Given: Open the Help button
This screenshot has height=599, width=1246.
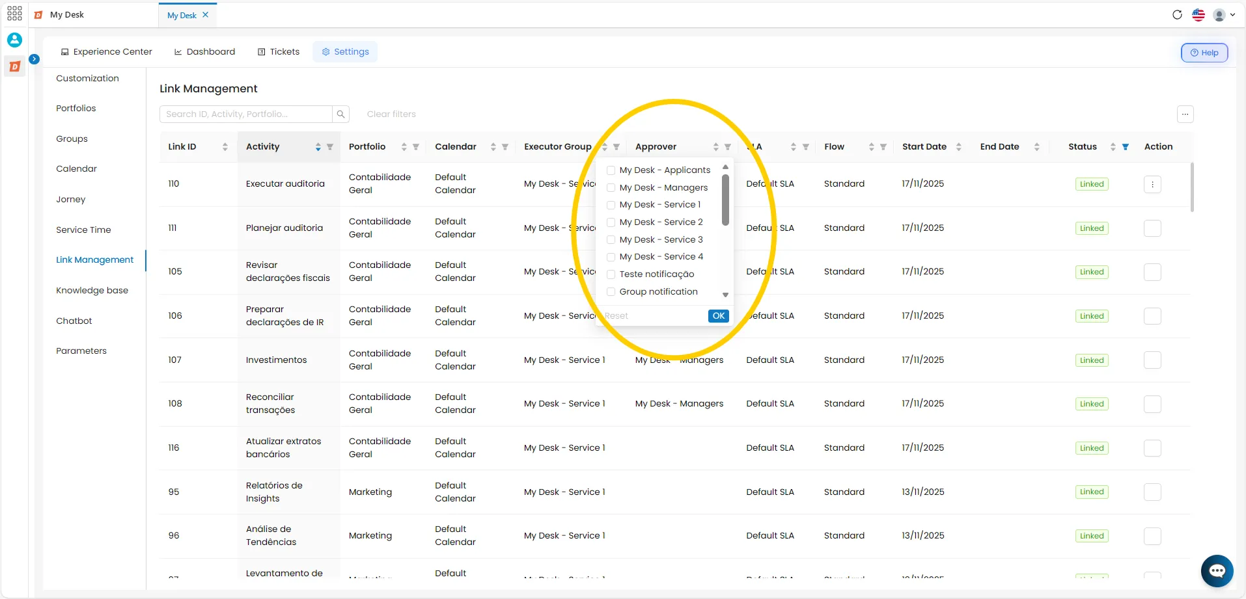Looking at the screenshot, I should (1204, 53).
